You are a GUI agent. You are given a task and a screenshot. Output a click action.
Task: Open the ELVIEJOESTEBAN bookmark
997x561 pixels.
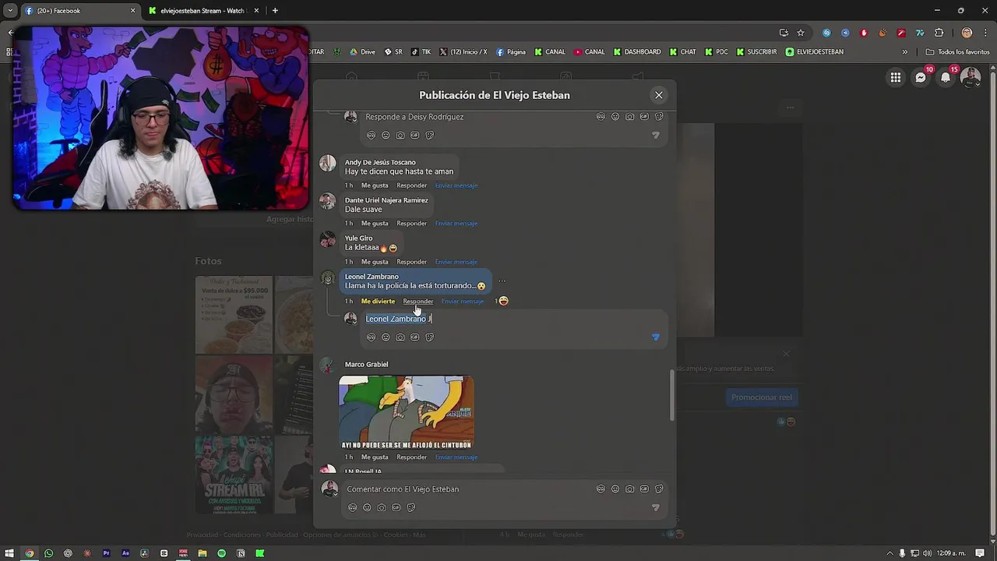tap(815, 52)
